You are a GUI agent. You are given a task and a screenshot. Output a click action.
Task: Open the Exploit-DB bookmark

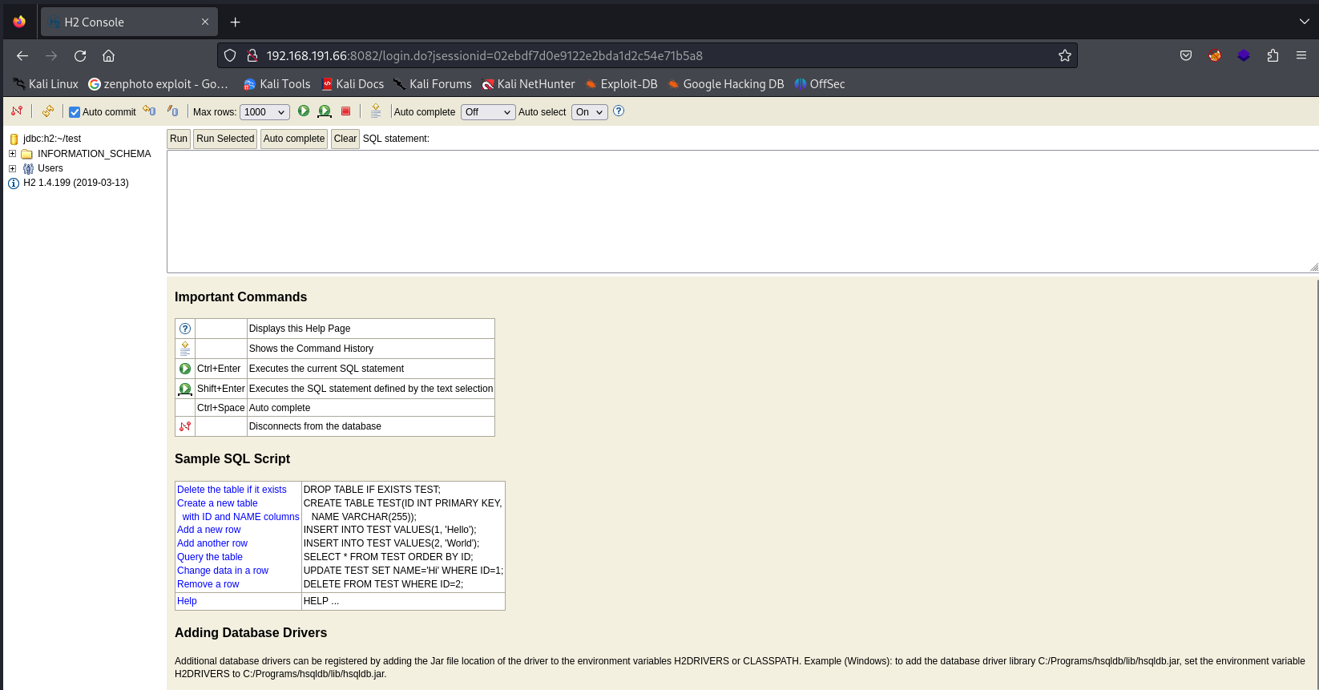click(x=621, y=84)
